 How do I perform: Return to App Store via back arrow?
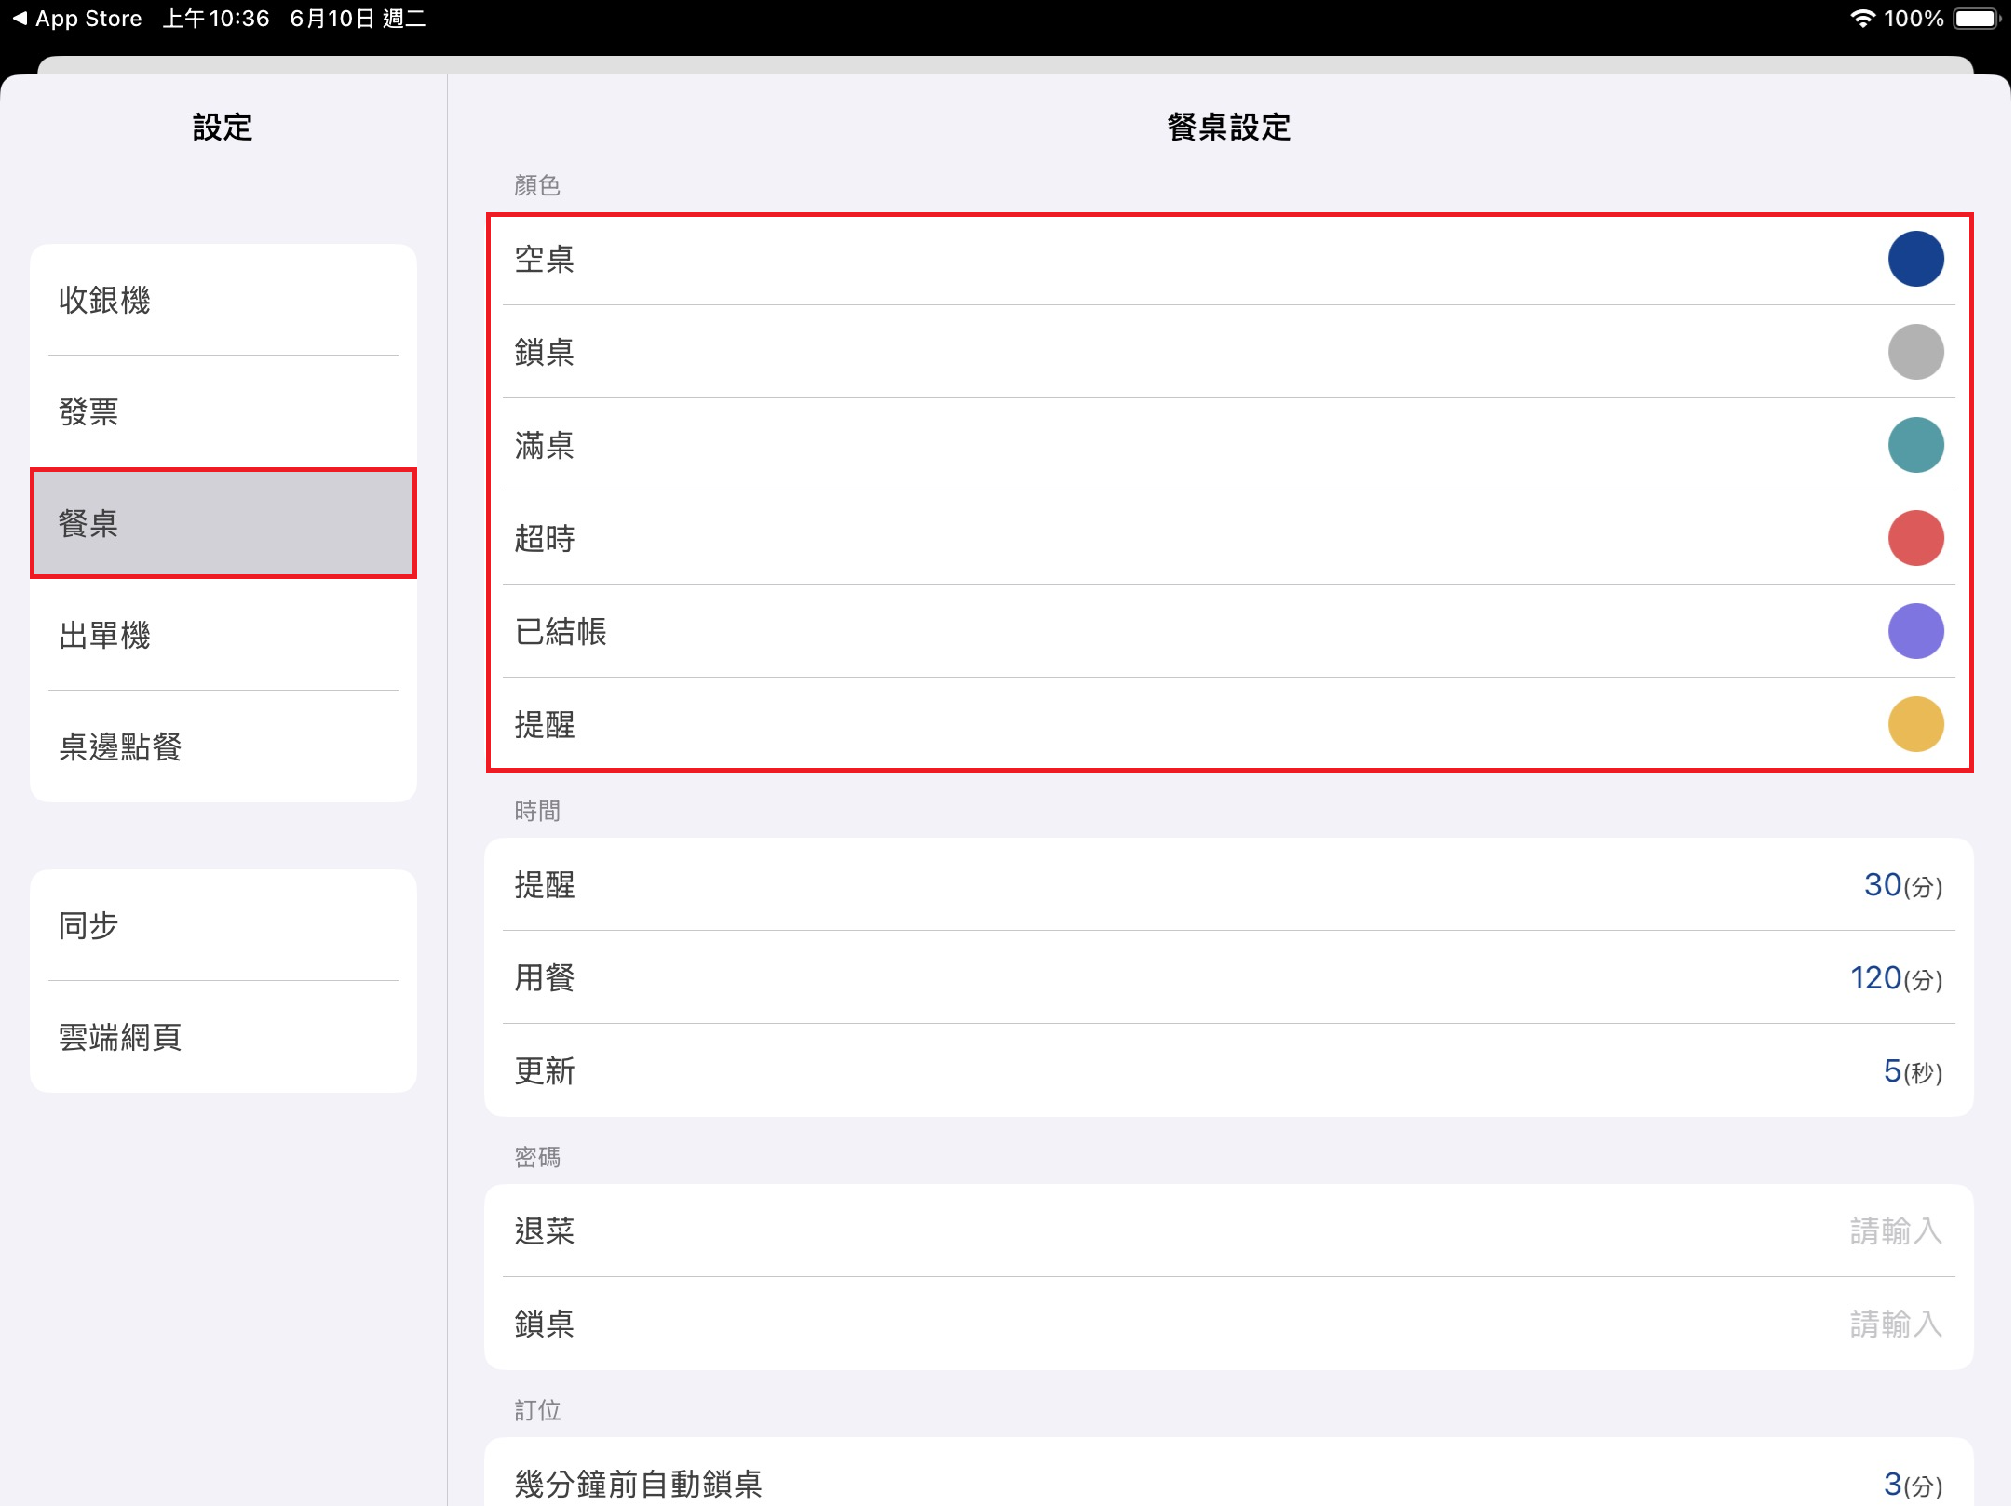76,19
